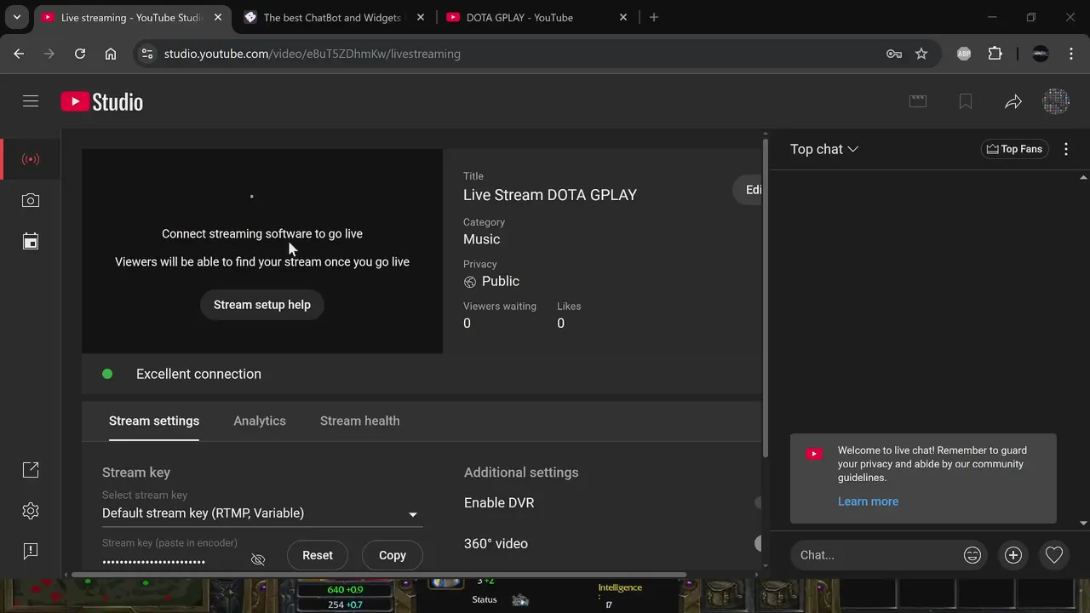The image size is (1090, 613).
Task: Click the plus icon beside chat input
Action: click(x=1013, y=555)
